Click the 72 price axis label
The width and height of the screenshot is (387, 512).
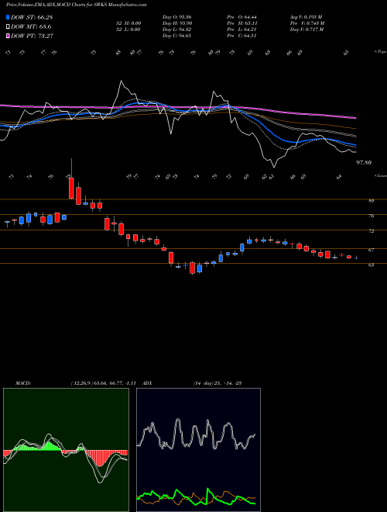(371, 231)
